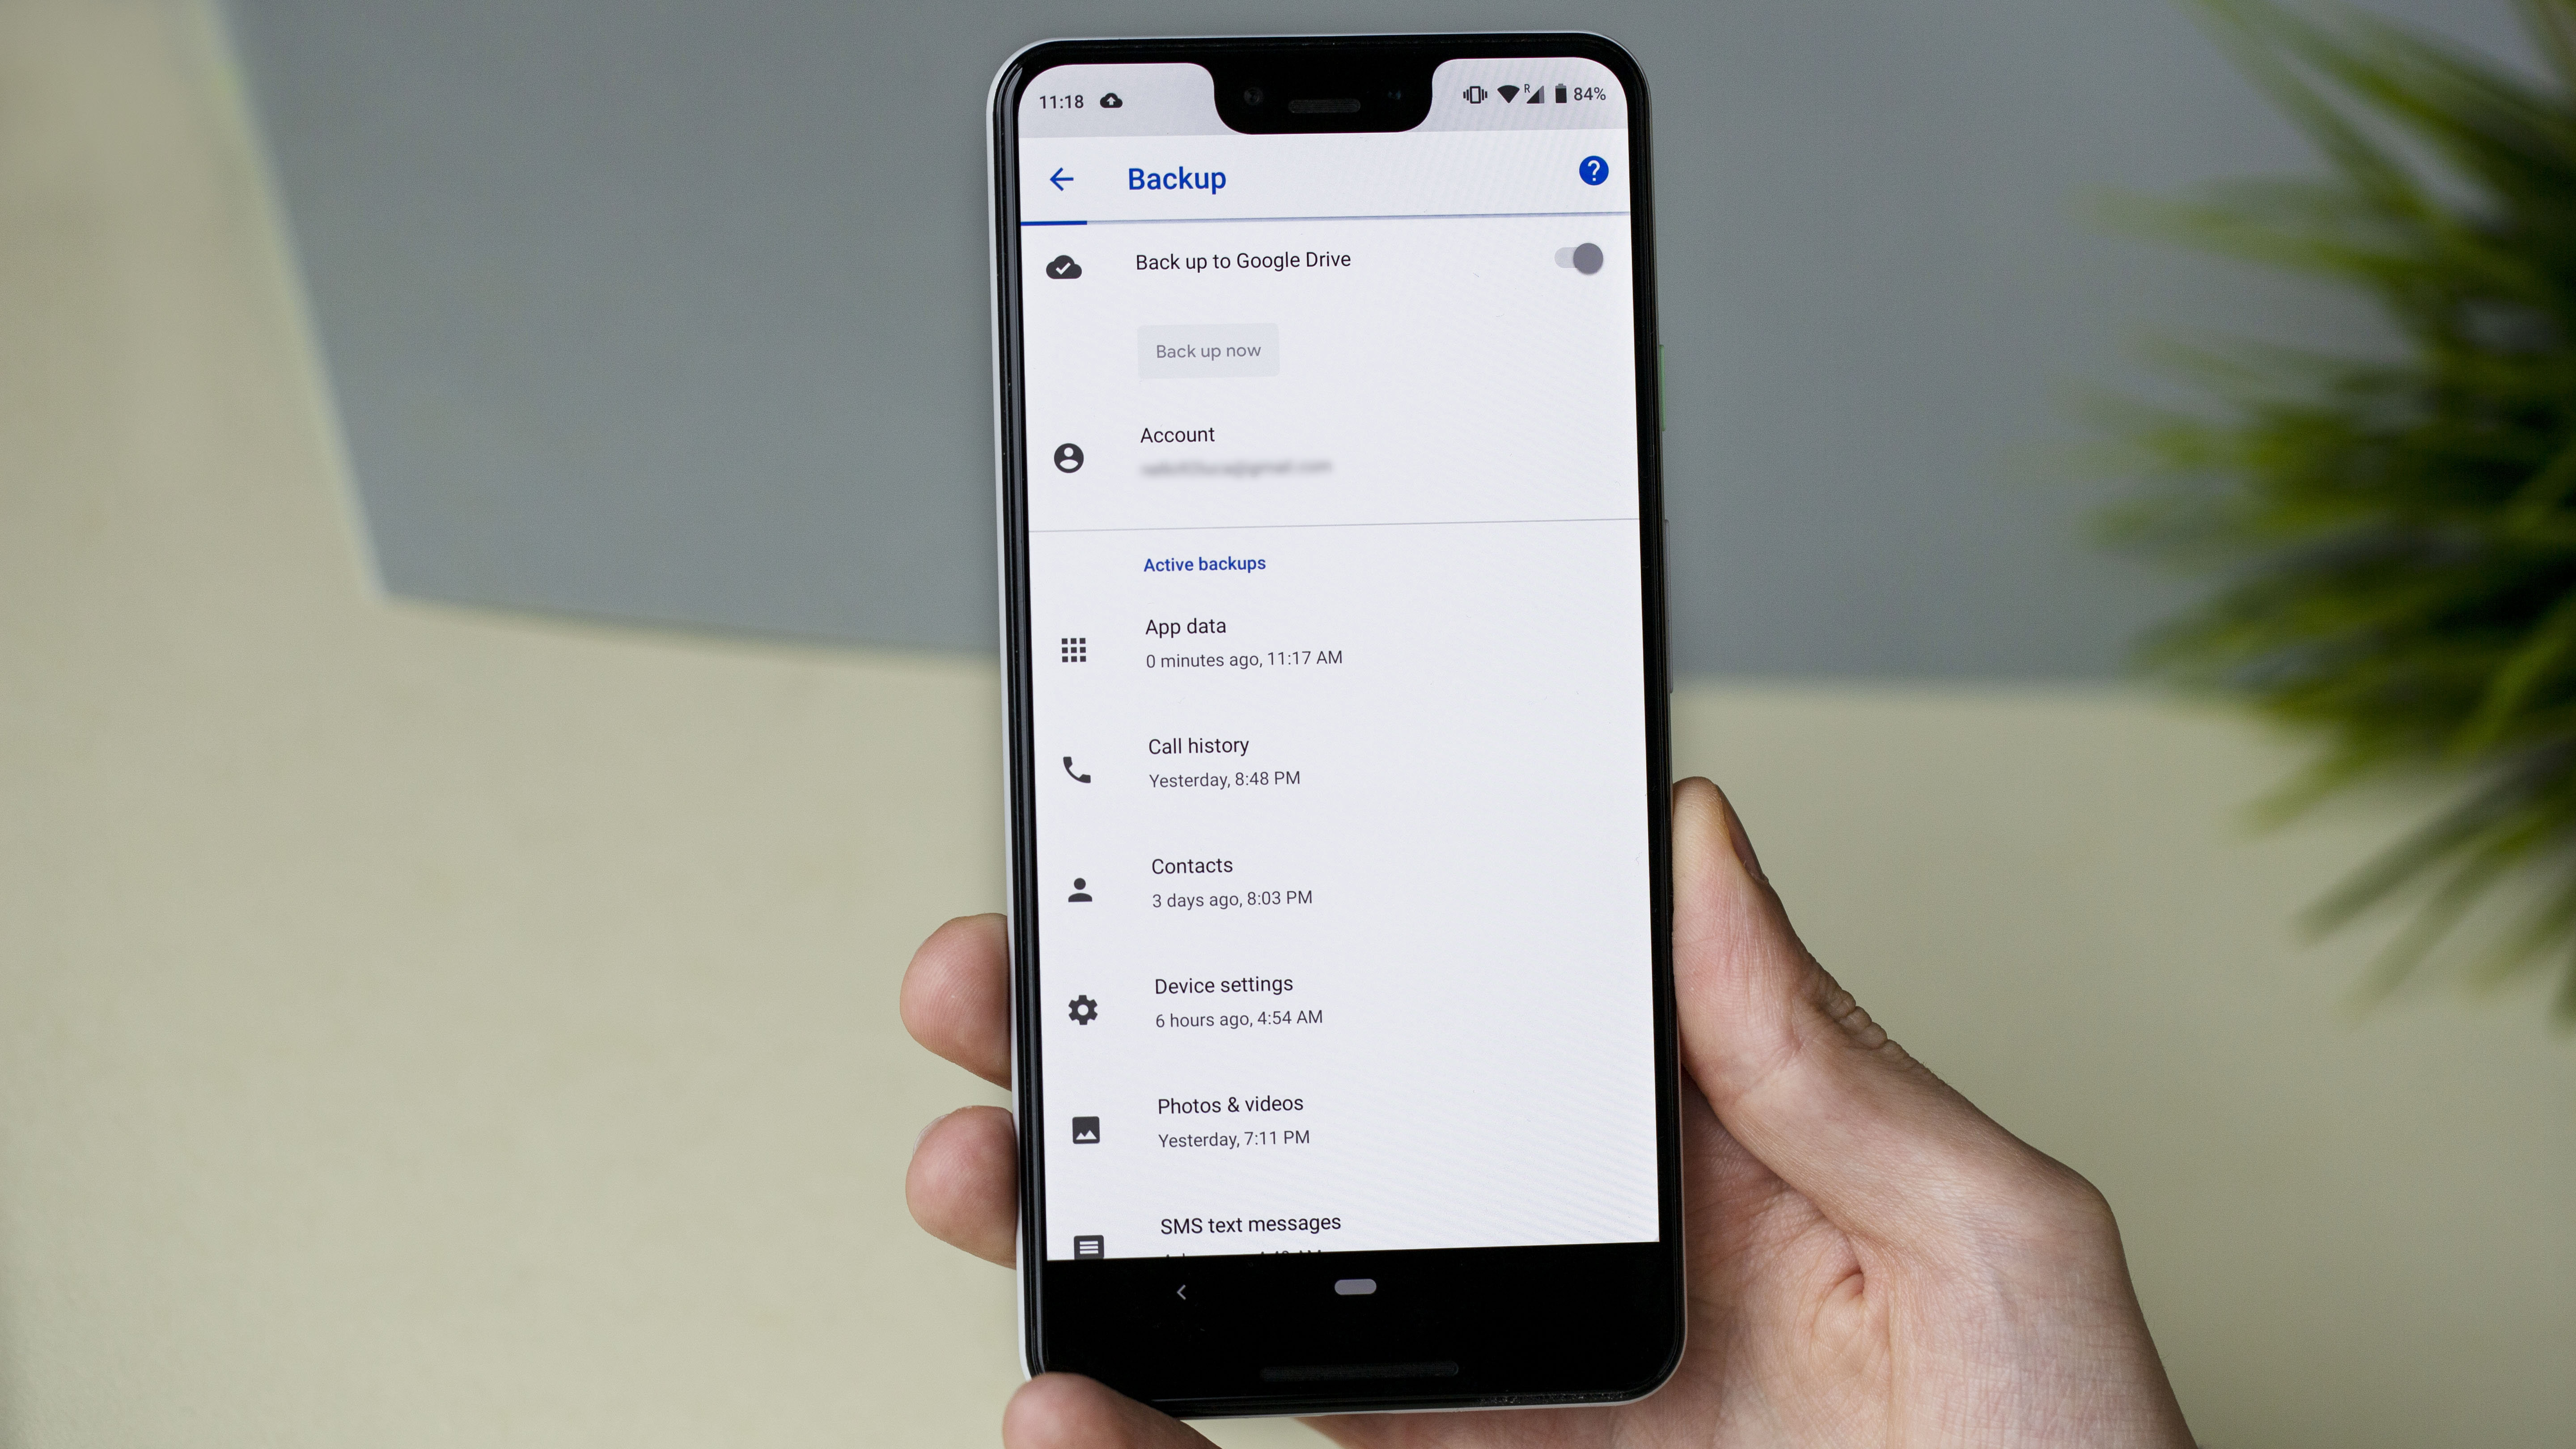Tap the SMS text messages icon

tap(1086, 1244)
